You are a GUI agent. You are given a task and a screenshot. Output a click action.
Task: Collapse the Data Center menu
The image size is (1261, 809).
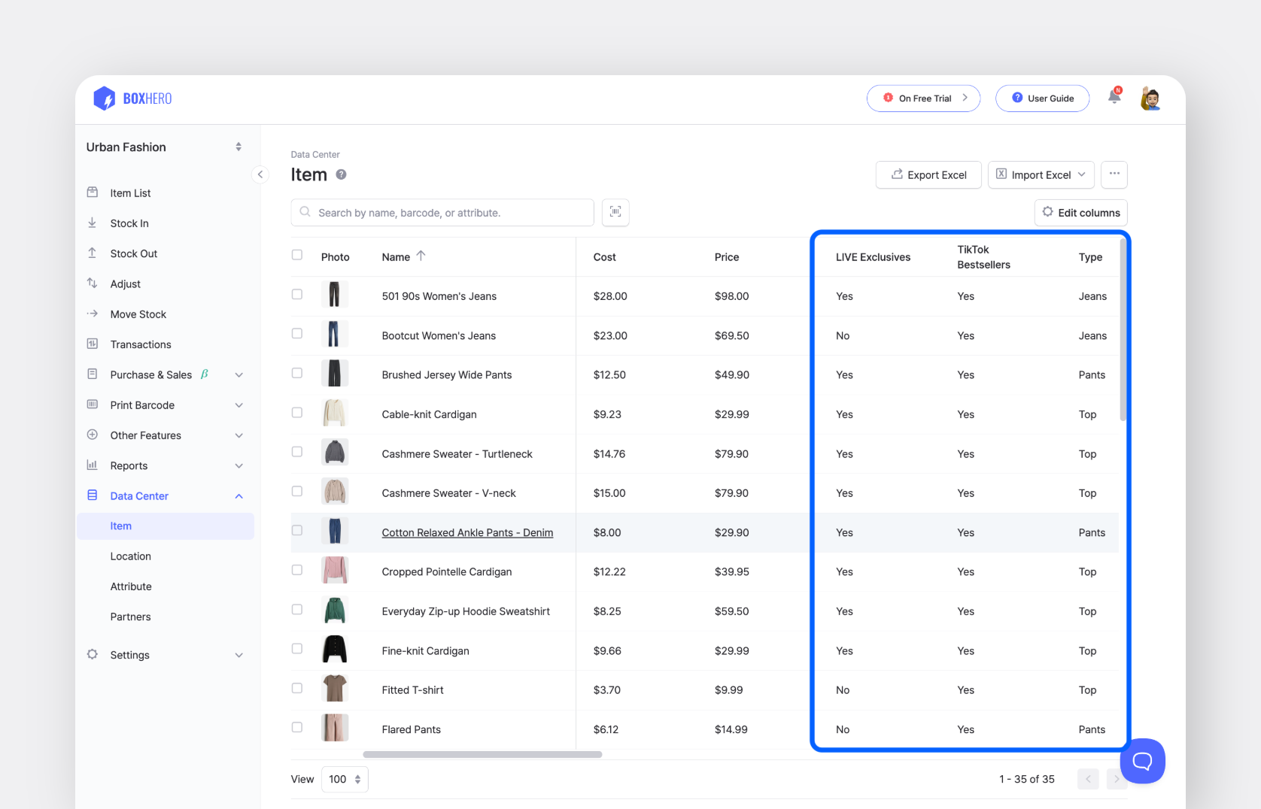[239, 495]
